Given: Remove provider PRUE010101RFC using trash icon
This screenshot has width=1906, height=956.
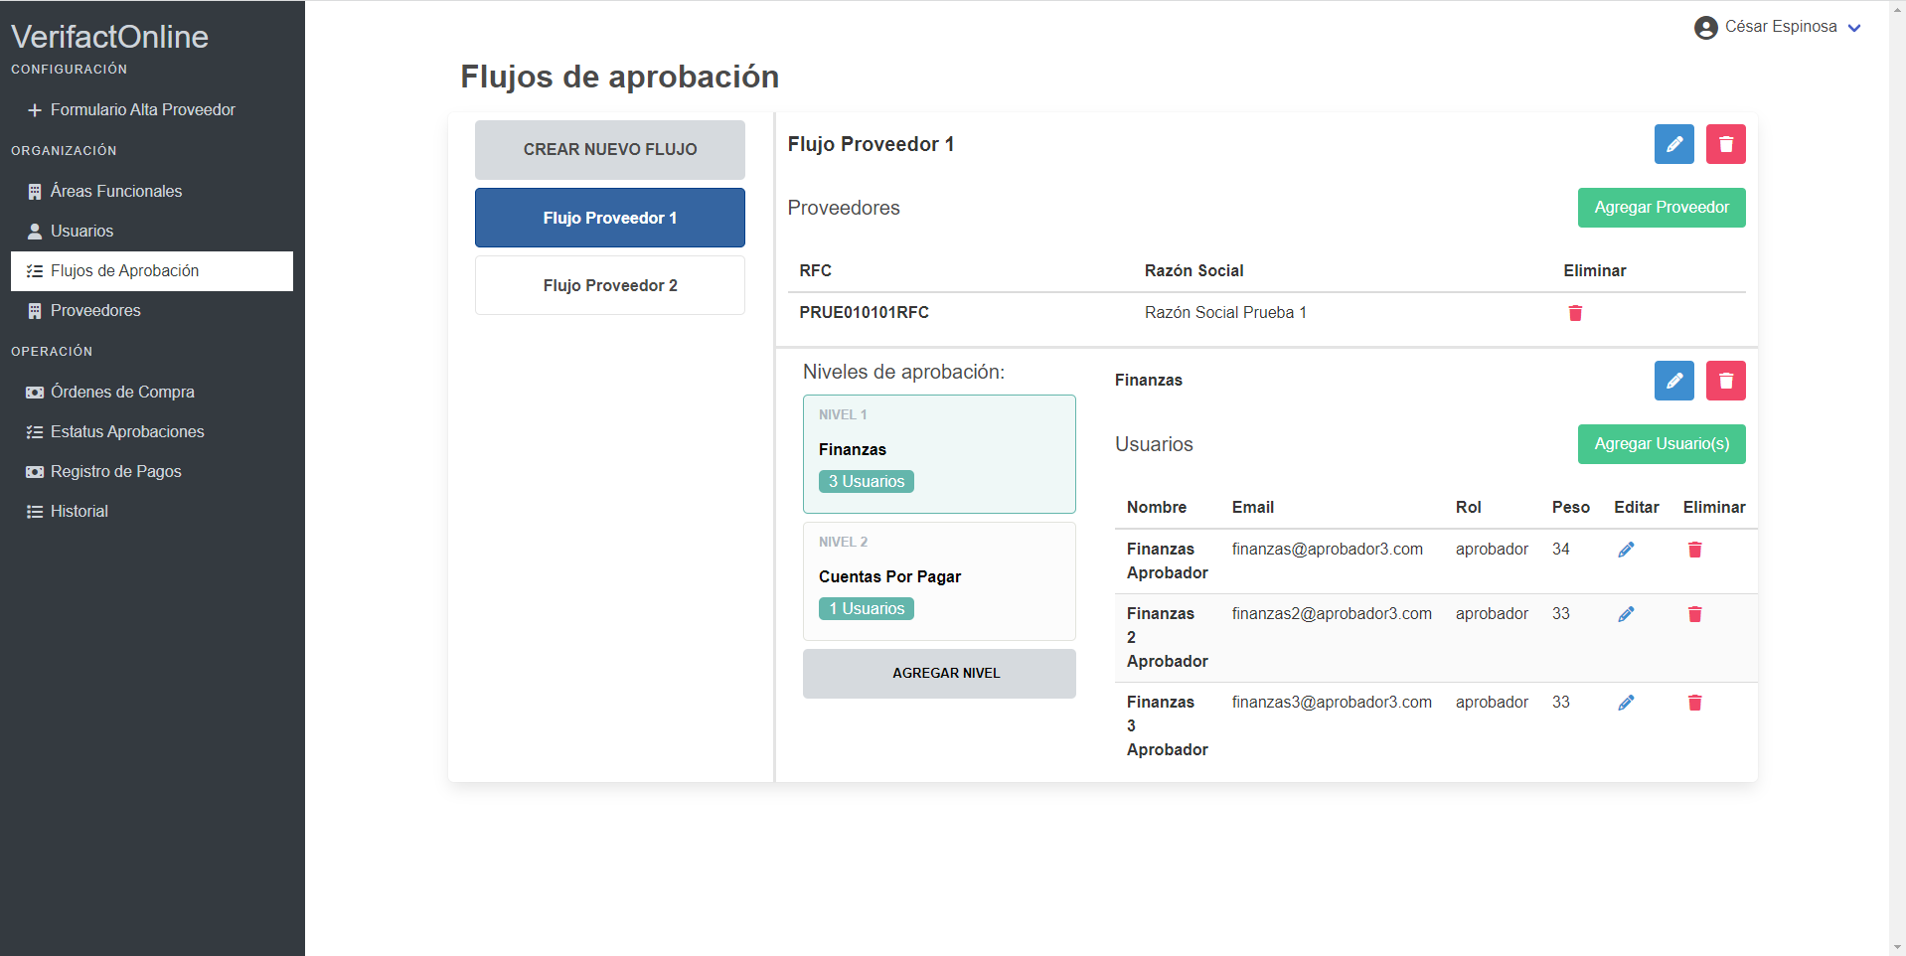Looking at the screenshot, I should pos(1574,313).
